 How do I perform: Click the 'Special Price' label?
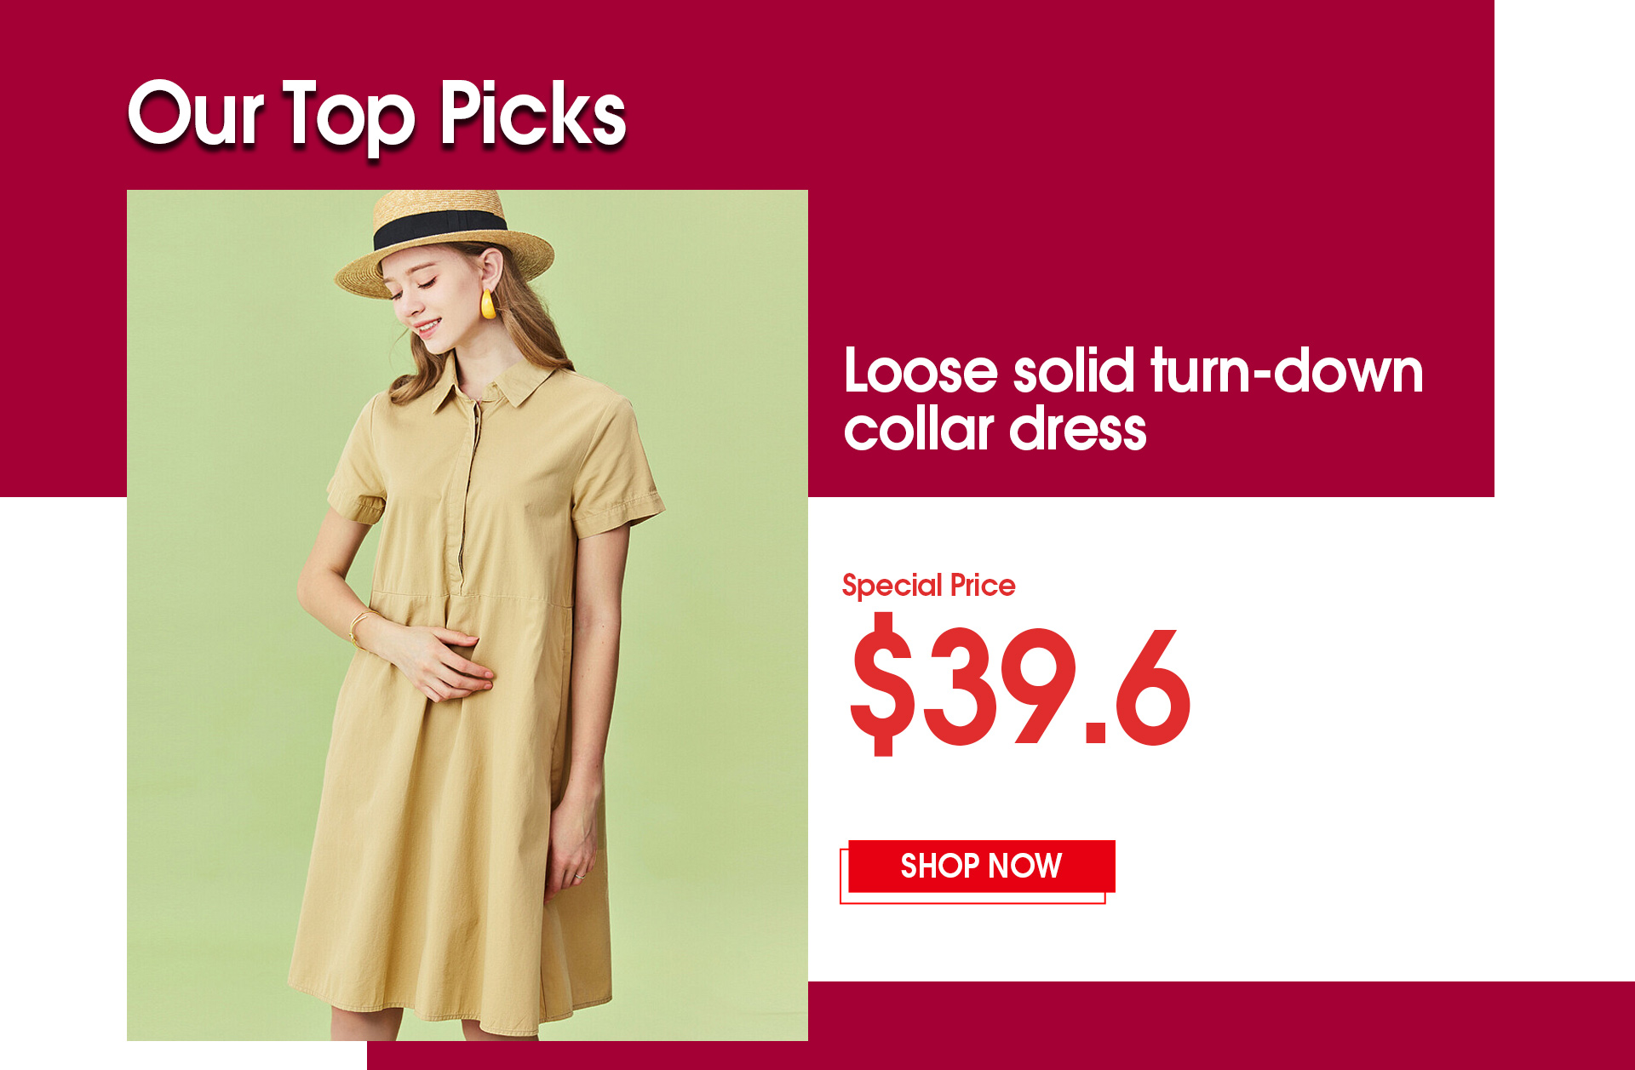pyautogui.click(x=928, y=586)
